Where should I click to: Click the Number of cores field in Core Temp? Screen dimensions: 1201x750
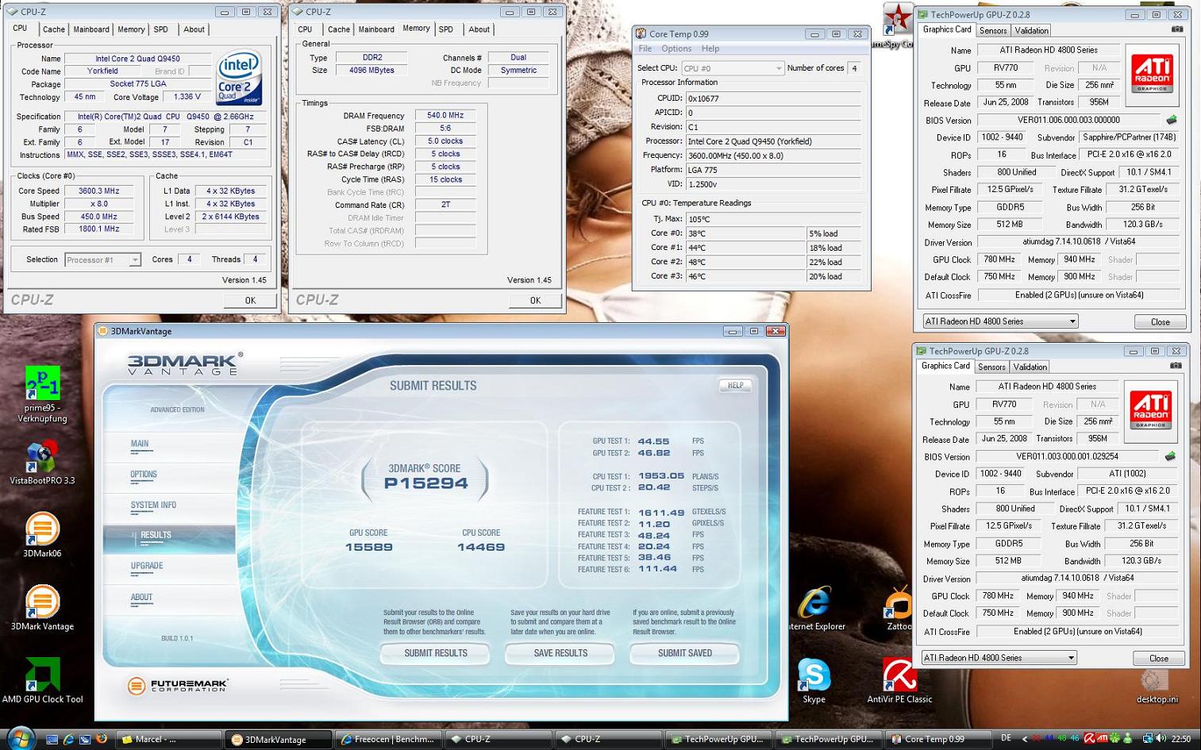click(854, 68)
